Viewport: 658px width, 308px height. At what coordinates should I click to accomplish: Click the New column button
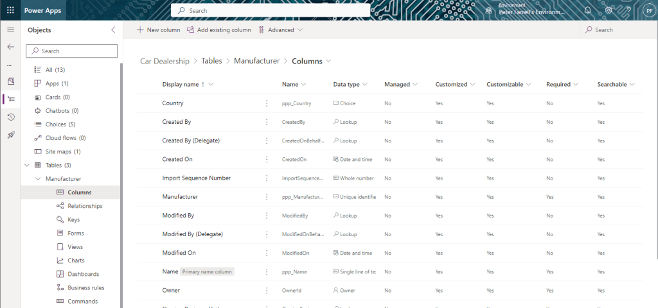click(x=158, y=30)
